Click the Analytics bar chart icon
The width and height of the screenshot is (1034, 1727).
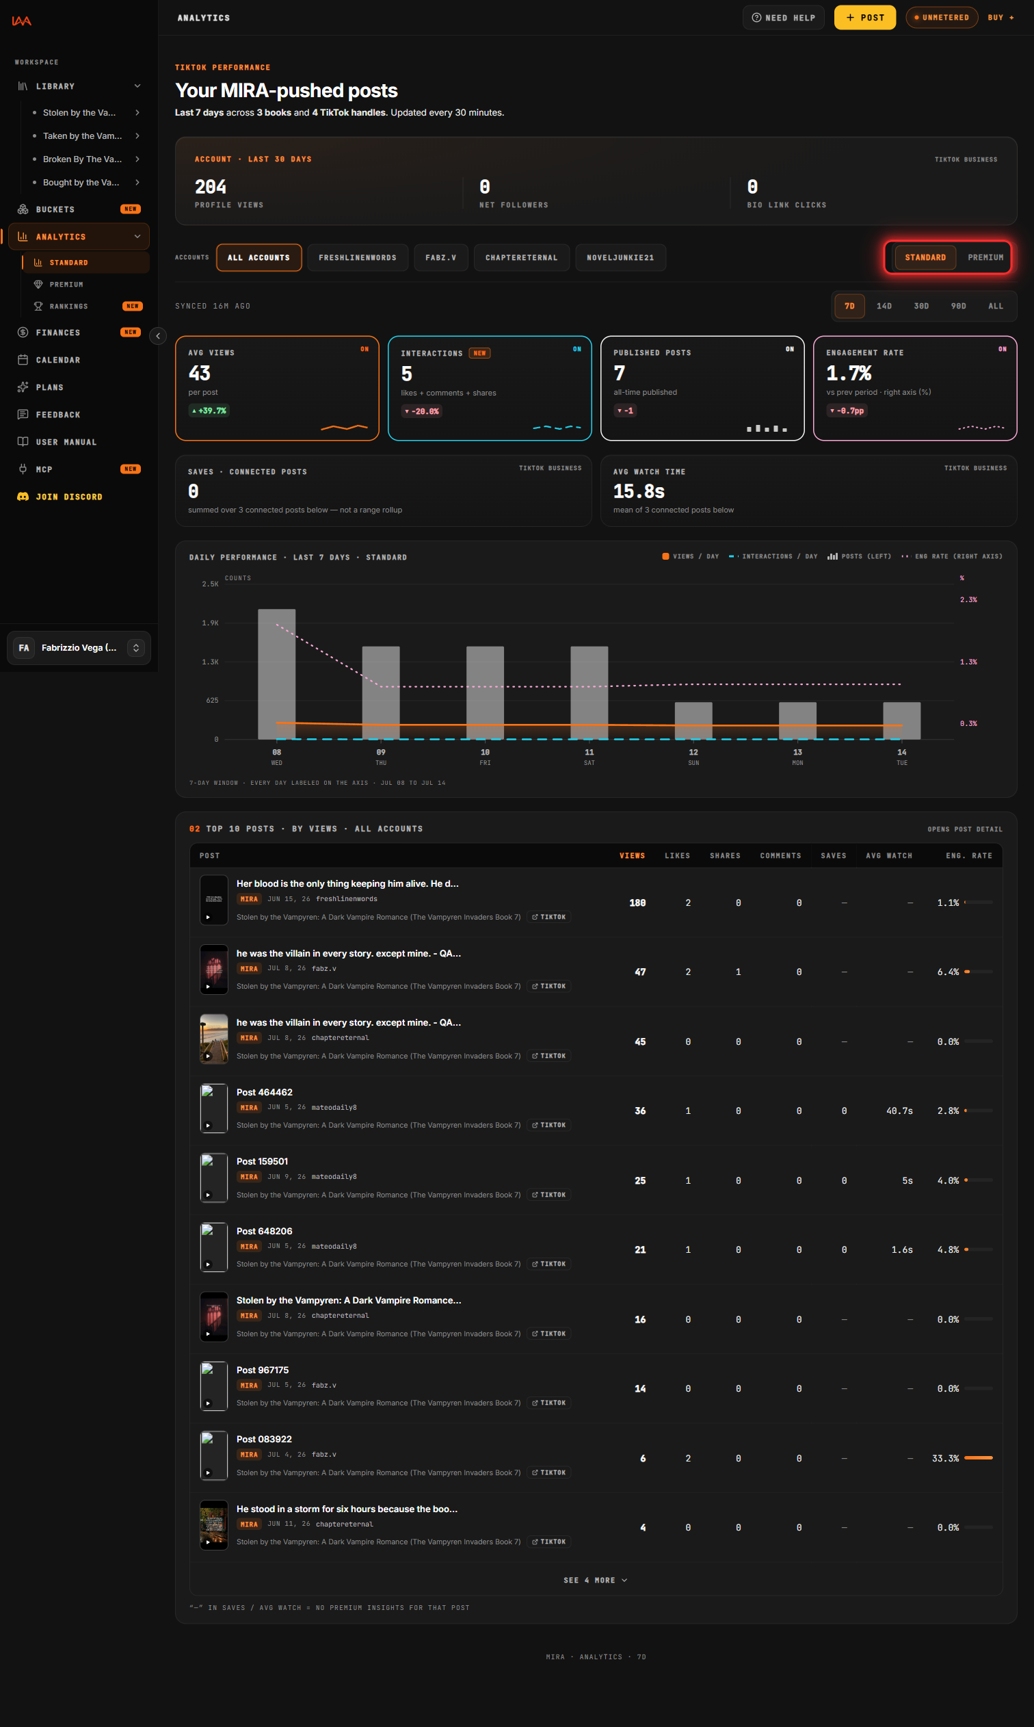23,236
